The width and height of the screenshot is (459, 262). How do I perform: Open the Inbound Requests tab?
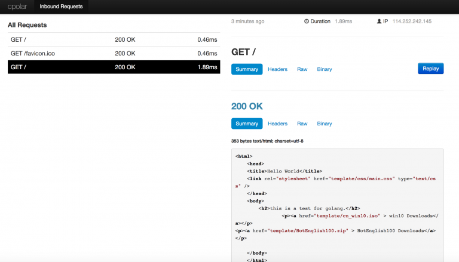(x=60, y=7)
